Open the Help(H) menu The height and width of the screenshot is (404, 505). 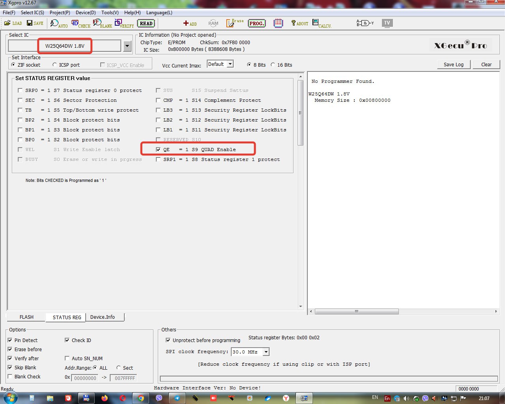[133, 13]
